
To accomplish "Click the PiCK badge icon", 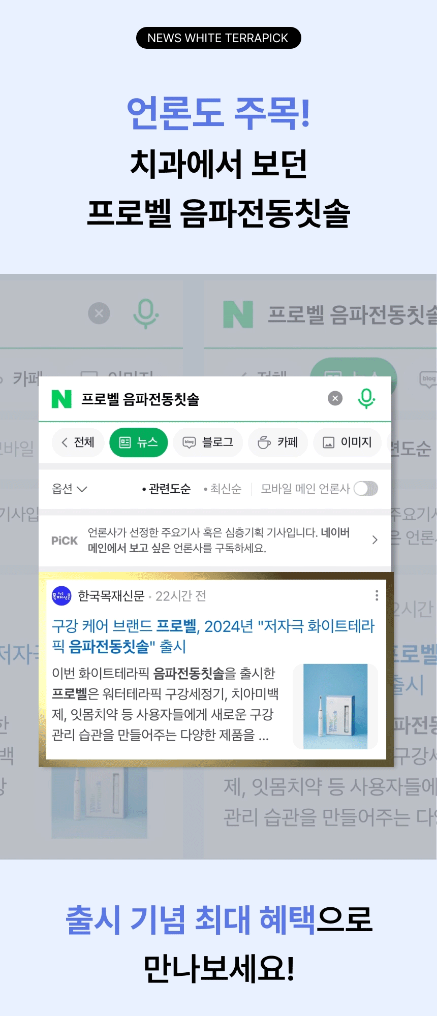I will (65, 541).
